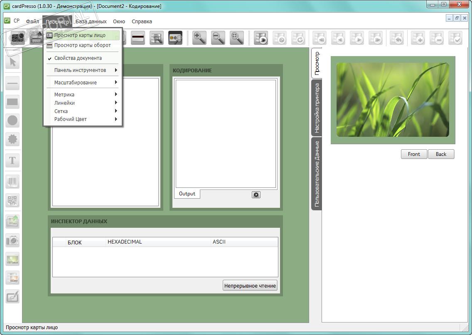Image resolution: width=472 pixels, height=335 pixels.
Task: Click the confirm record checkmark icon
Action: click(455, 38)
